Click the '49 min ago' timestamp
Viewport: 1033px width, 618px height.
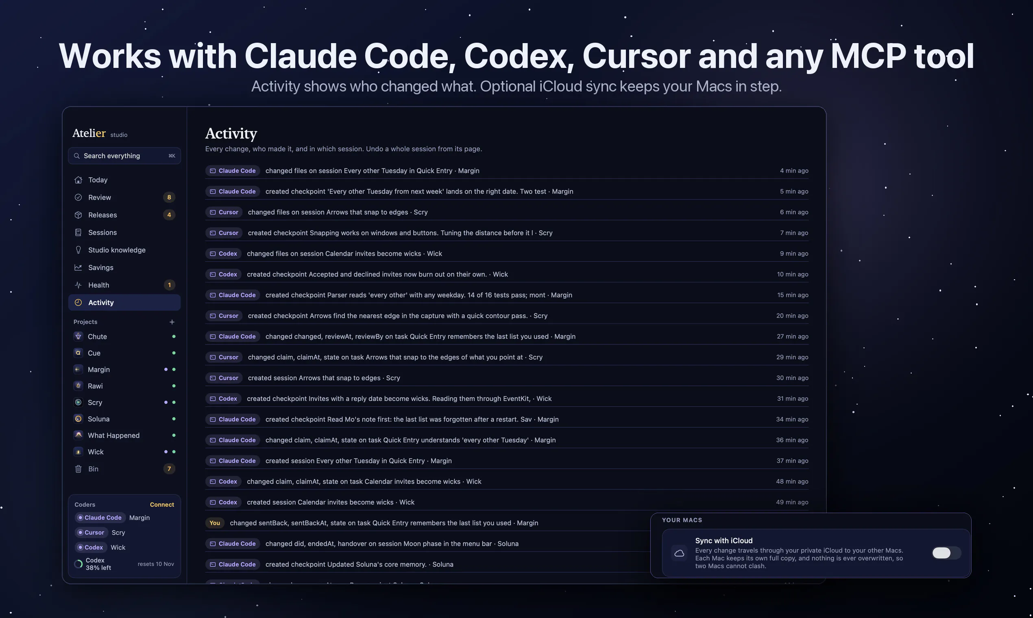coord(792,502)
